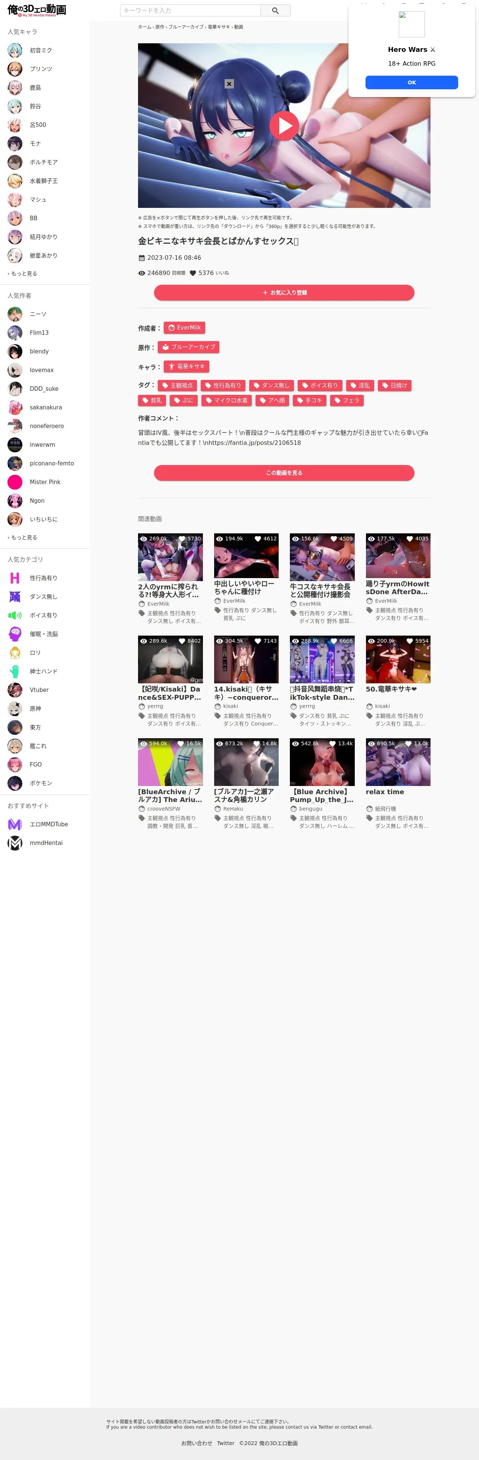Open プリンツ character avatar
Image resolution: width=479 pixels, height=1460 pixels.
(x=15, y=69)
